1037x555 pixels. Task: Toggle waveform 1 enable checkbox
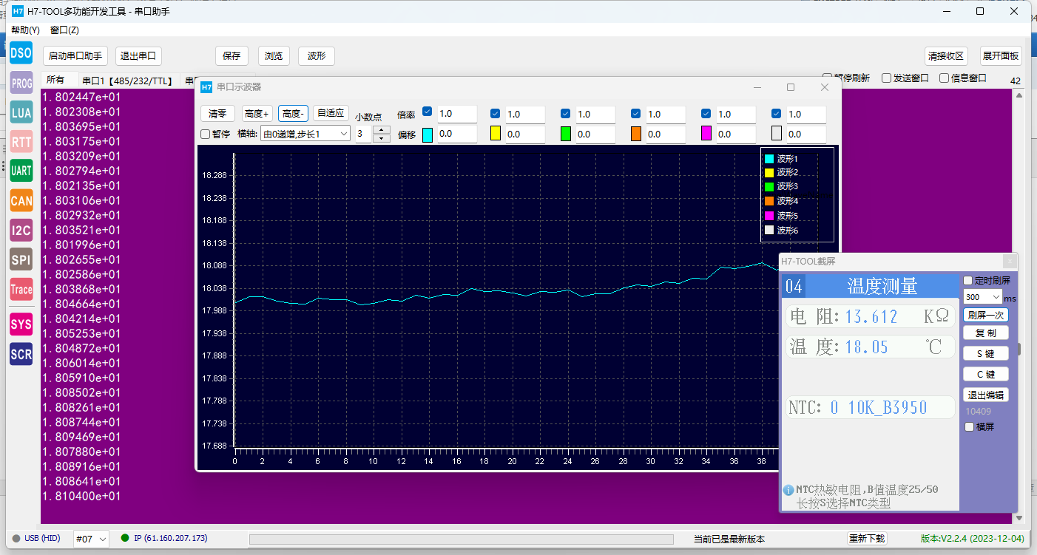tap(427, 112)
